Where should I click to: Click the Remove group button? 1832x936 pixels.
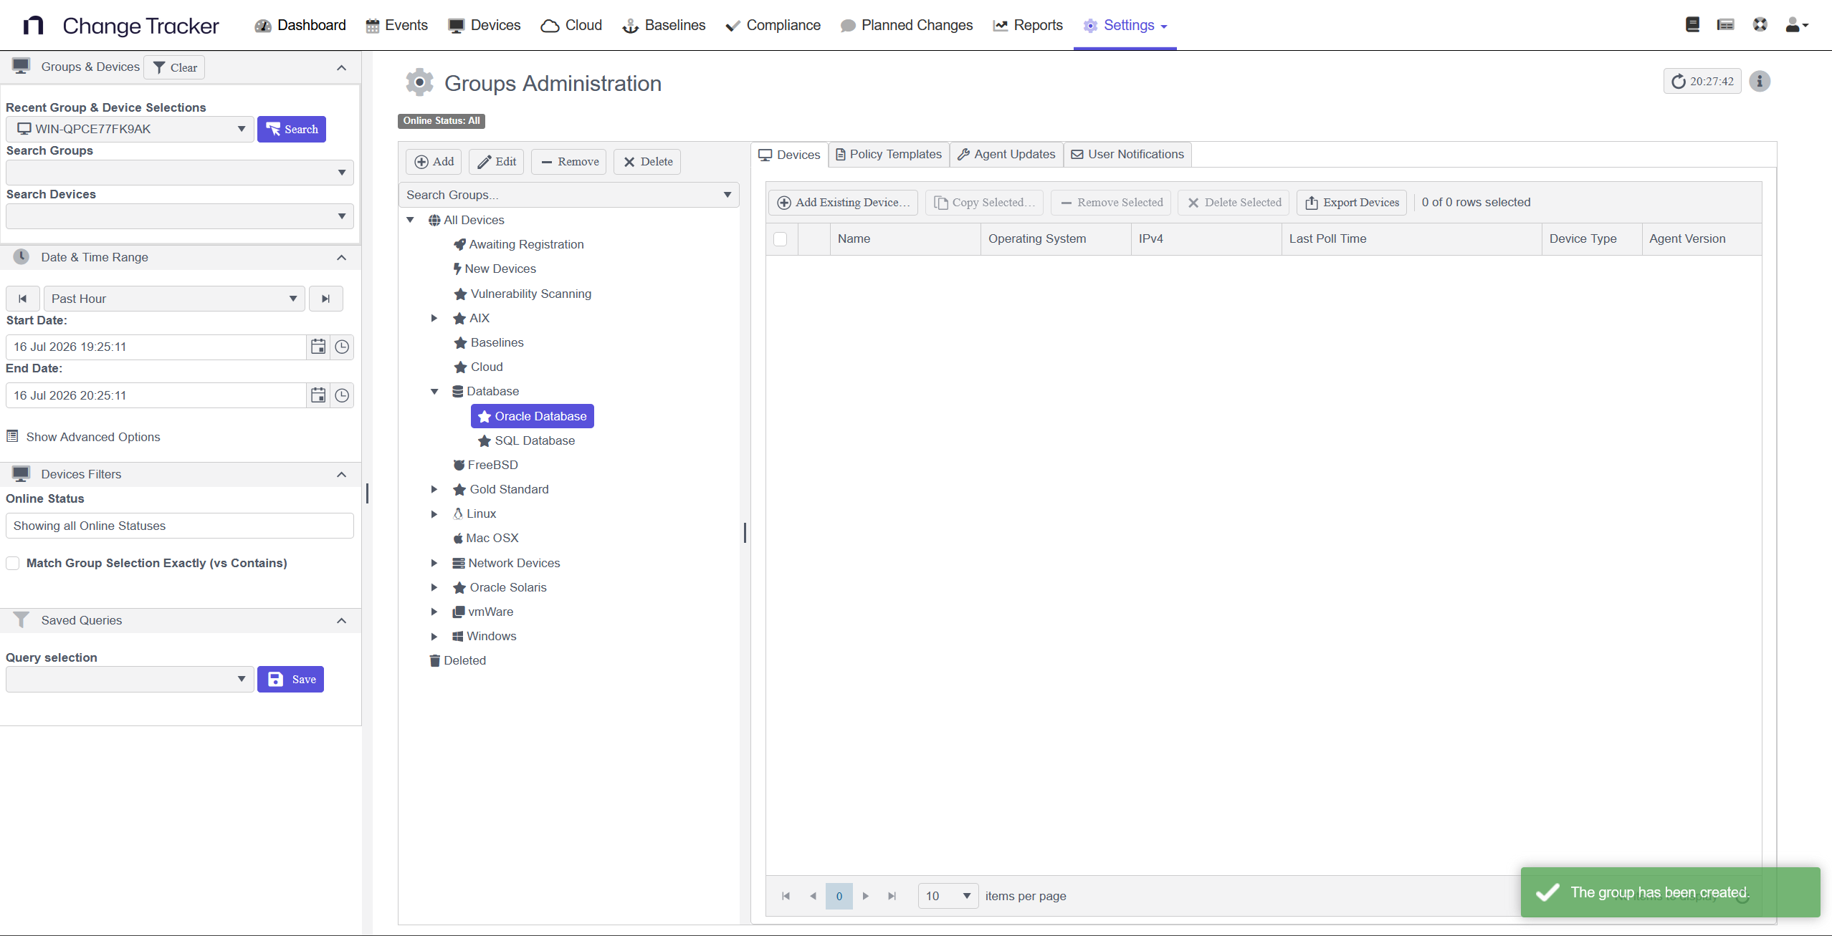coord(569,162)
